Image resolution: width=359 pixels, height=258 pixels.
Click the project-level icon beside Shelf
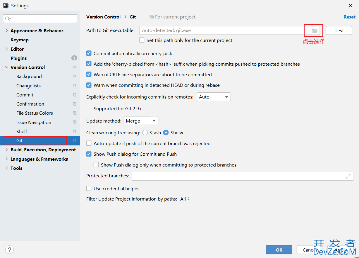click(75, 131)
